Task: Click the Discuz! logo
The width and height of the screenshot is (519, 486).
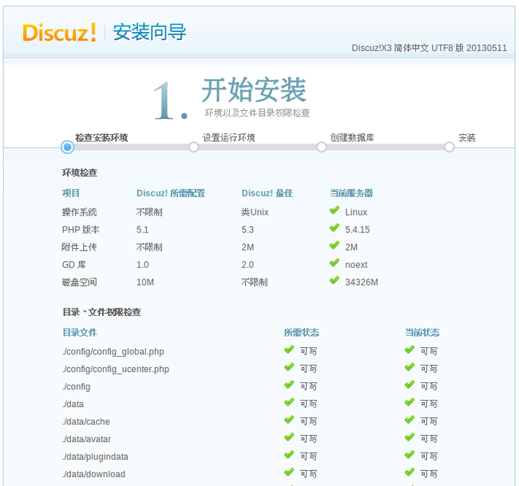Action: pos(59,33)
